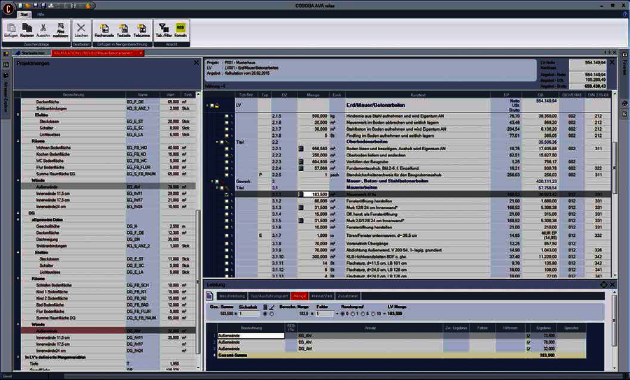This screenshot has height=380, width=630.
Task: Click the new document quick-access icon
Action: [x=20, y=6]
